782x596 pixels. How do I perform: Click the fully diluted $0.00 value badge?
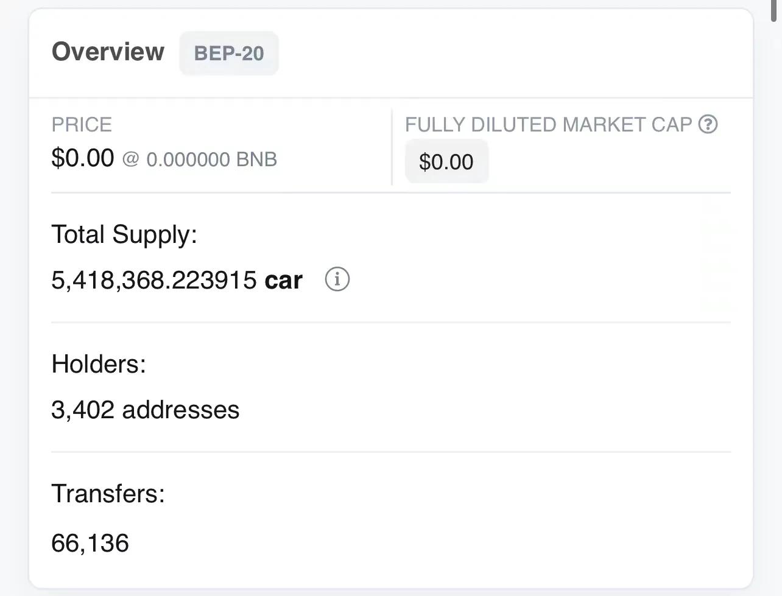(x=446, y=162)
